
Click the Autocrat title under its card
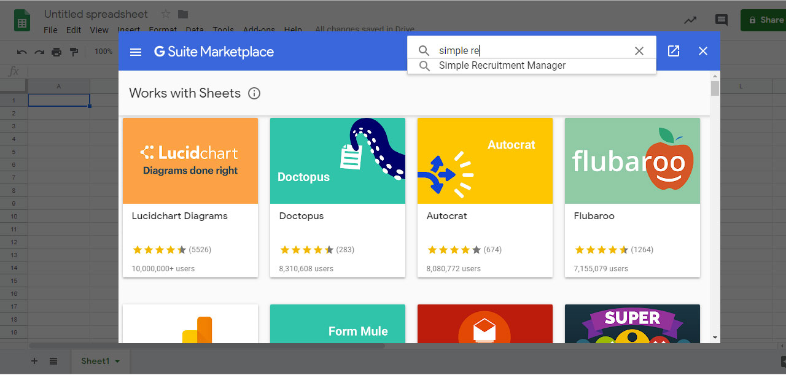(x=447, y=216)
